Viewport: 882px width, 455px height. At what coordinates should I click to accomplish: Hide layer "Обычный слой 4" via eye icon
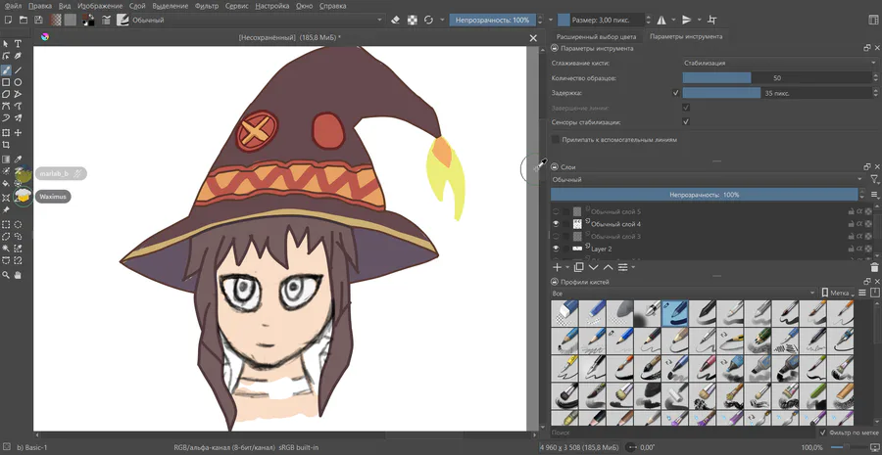557,224
